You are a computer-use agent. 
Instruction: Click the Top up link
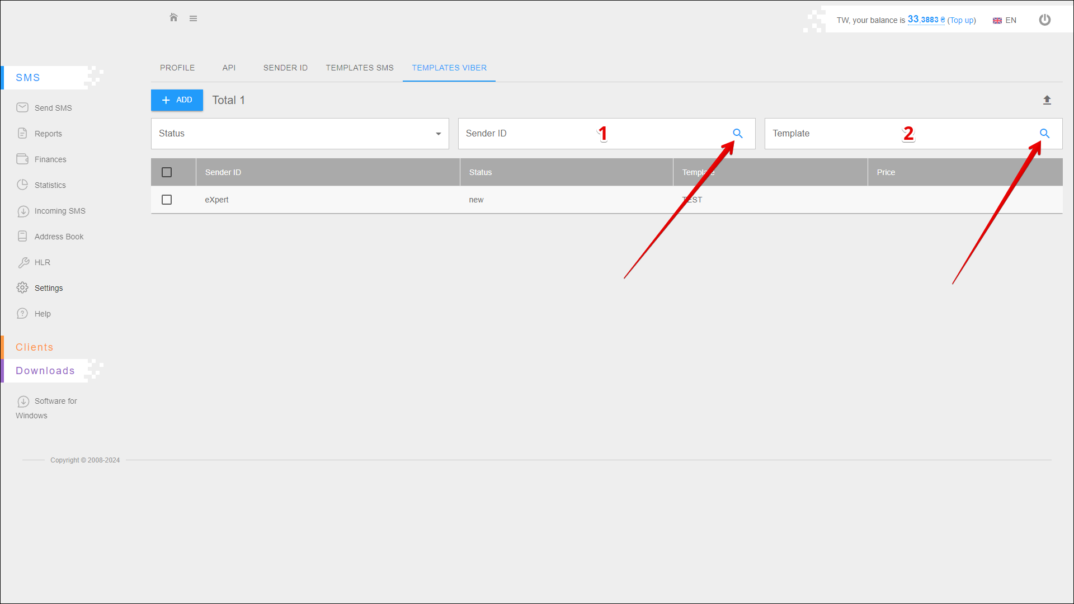pos(961,20)
